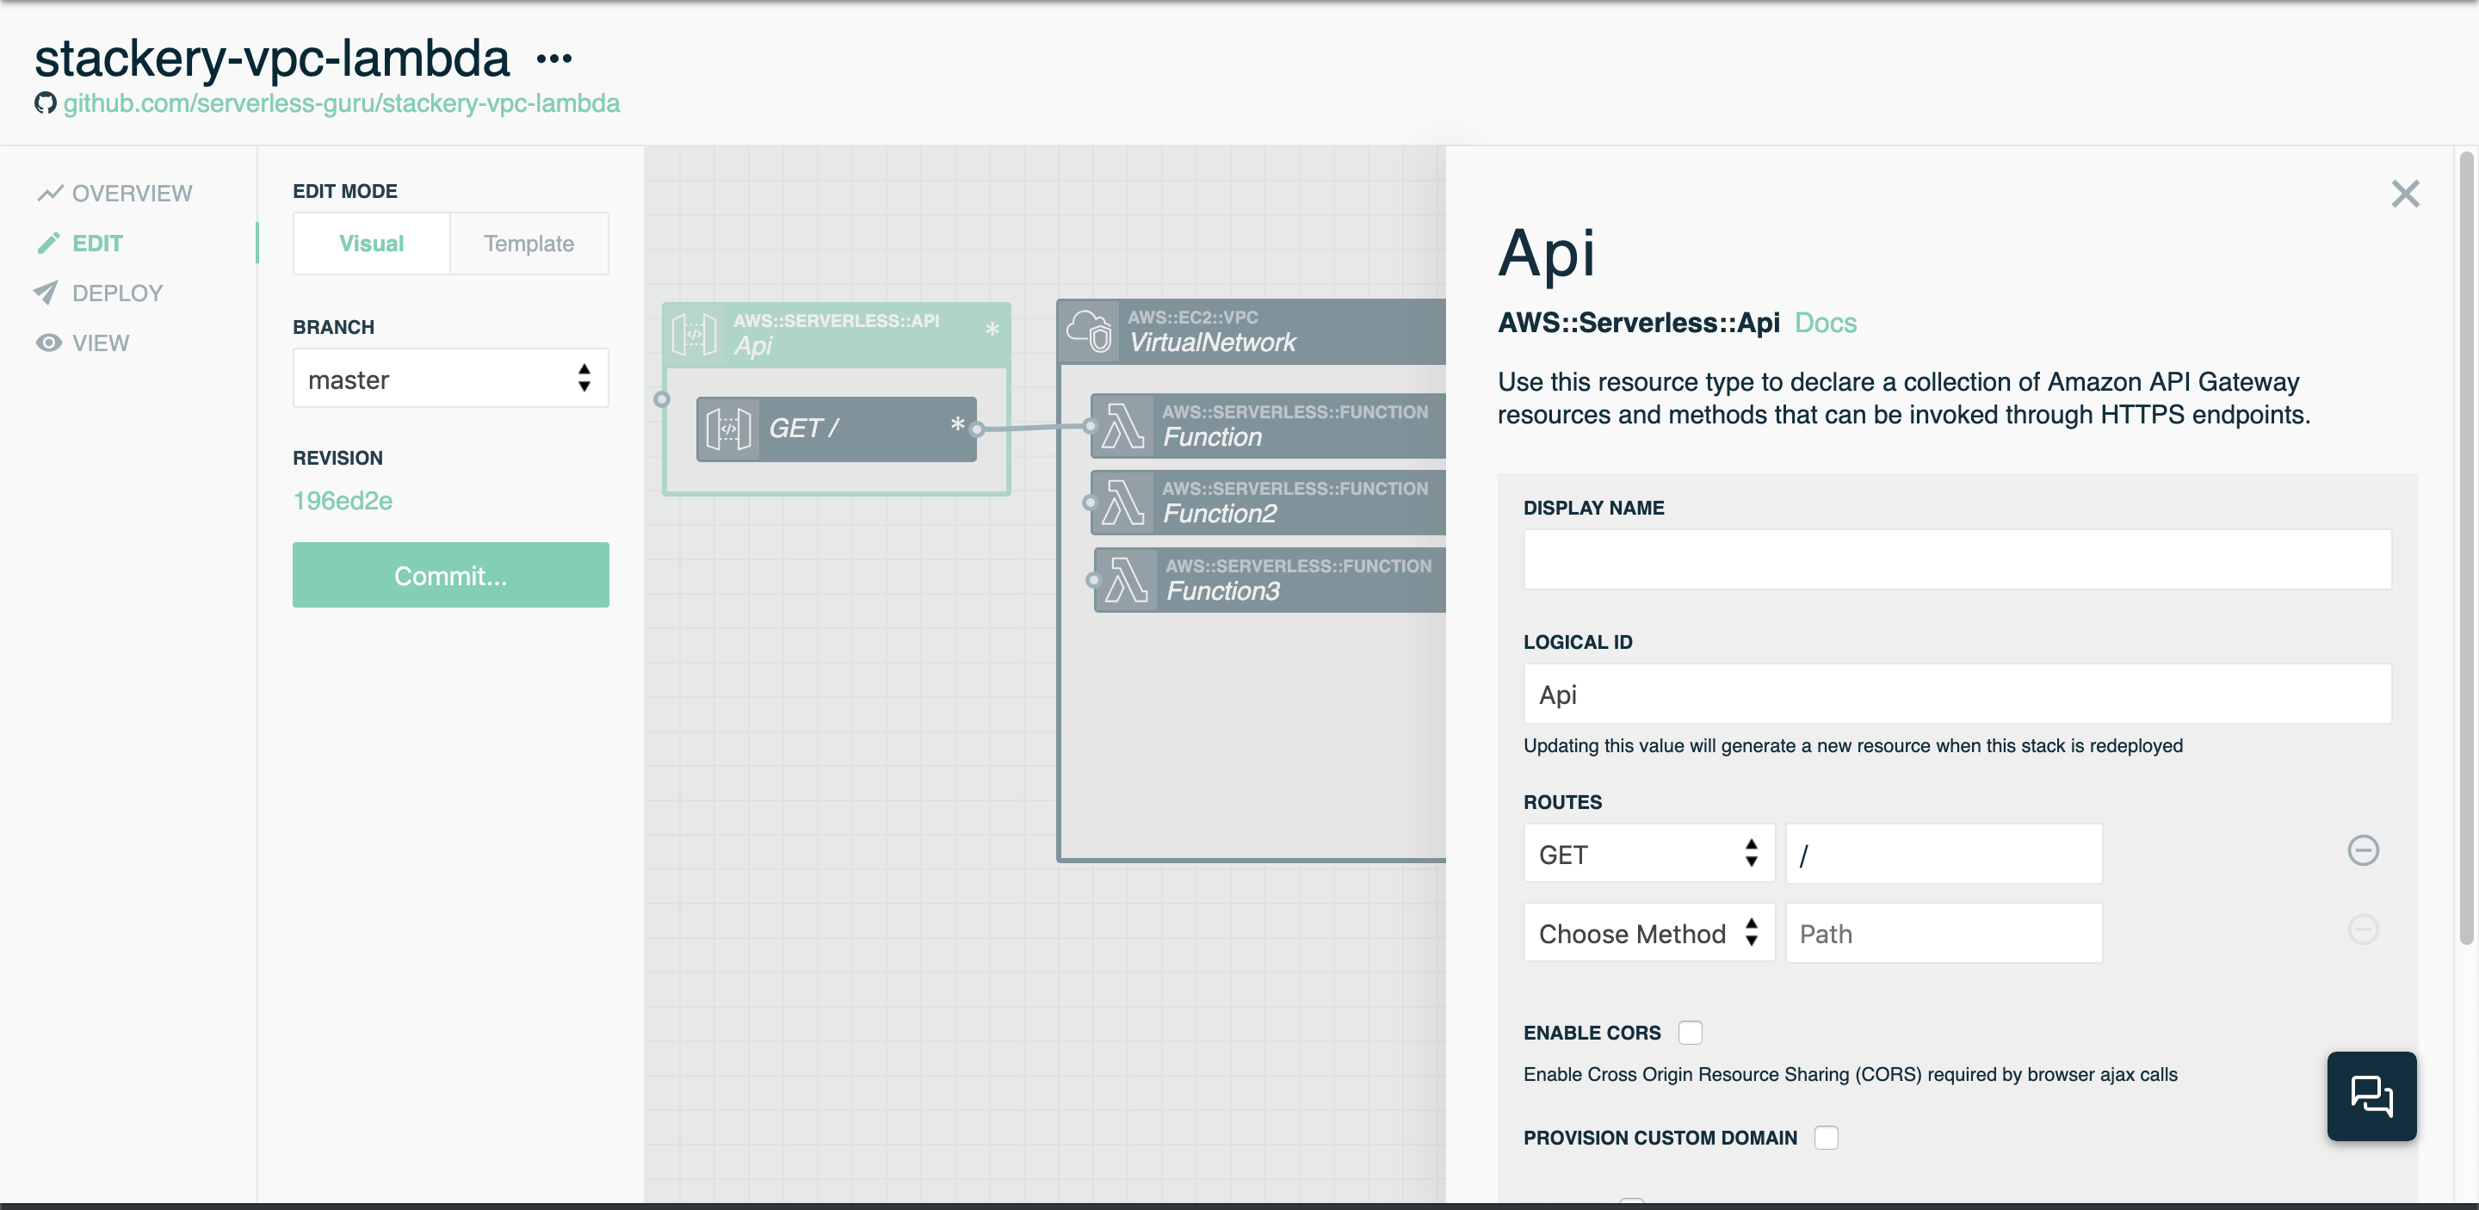Viewport: 2479px width, 1210px height.
Task: Click the Commit... button
Action: click(450, 575)
